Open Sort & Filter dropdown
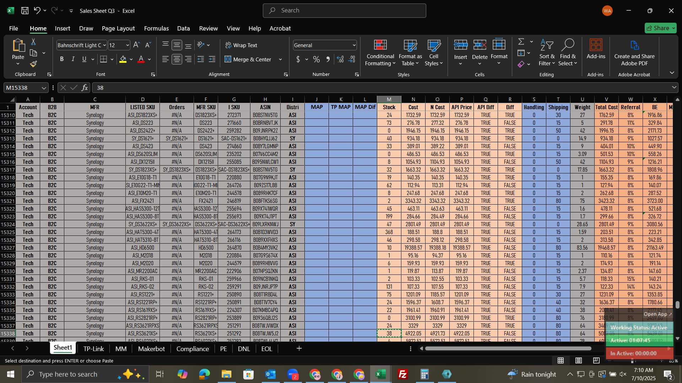Viewport: 682px width, 383px height. point(547,52)
